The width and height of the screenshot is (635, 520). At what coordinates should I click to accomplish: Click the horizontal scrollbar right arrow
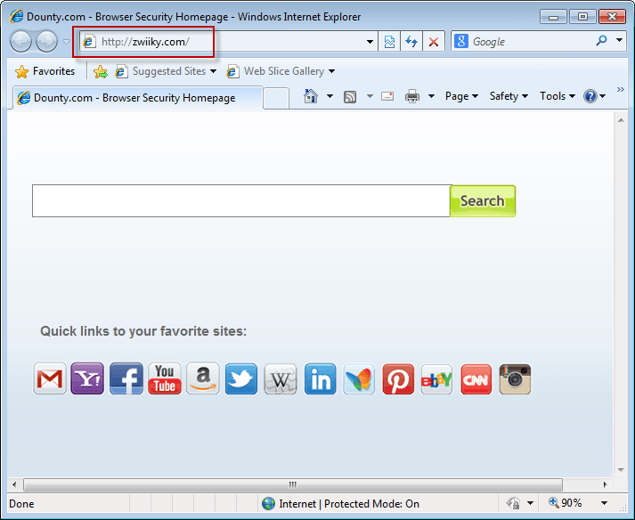[x=605, y=484]
